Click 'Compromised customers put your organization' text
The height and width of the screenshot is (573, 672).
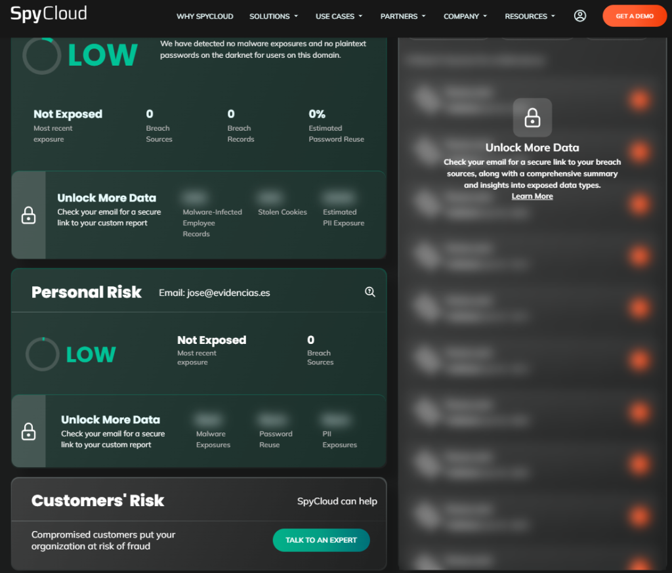coord(103,540)
